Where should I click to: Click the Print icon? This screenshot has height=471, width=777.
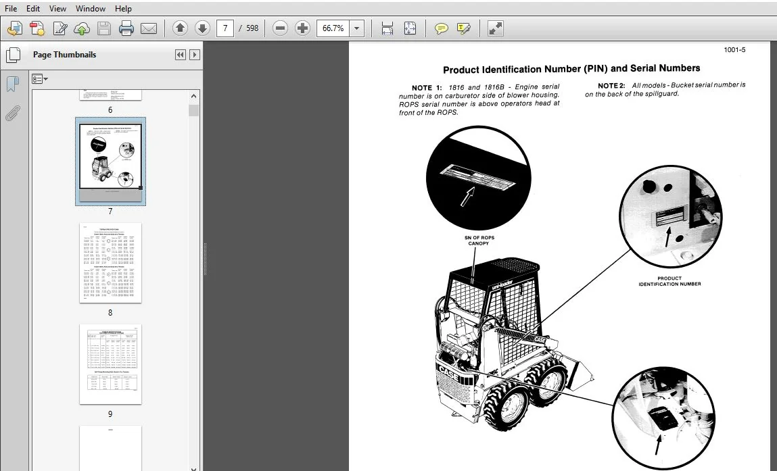pyautogui.click(x=126, y=29)
